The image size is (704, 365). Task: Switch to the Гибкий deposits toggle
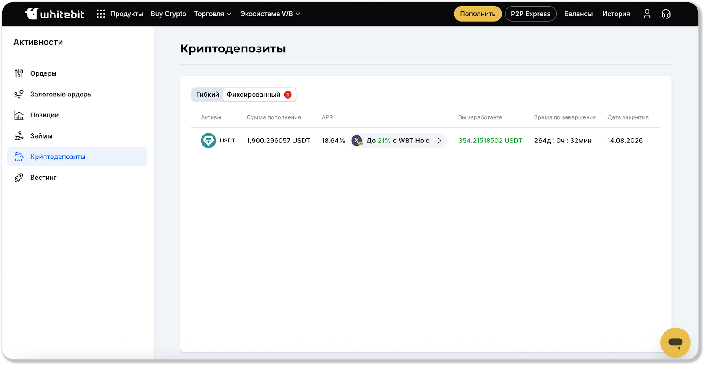pos(207,95)
